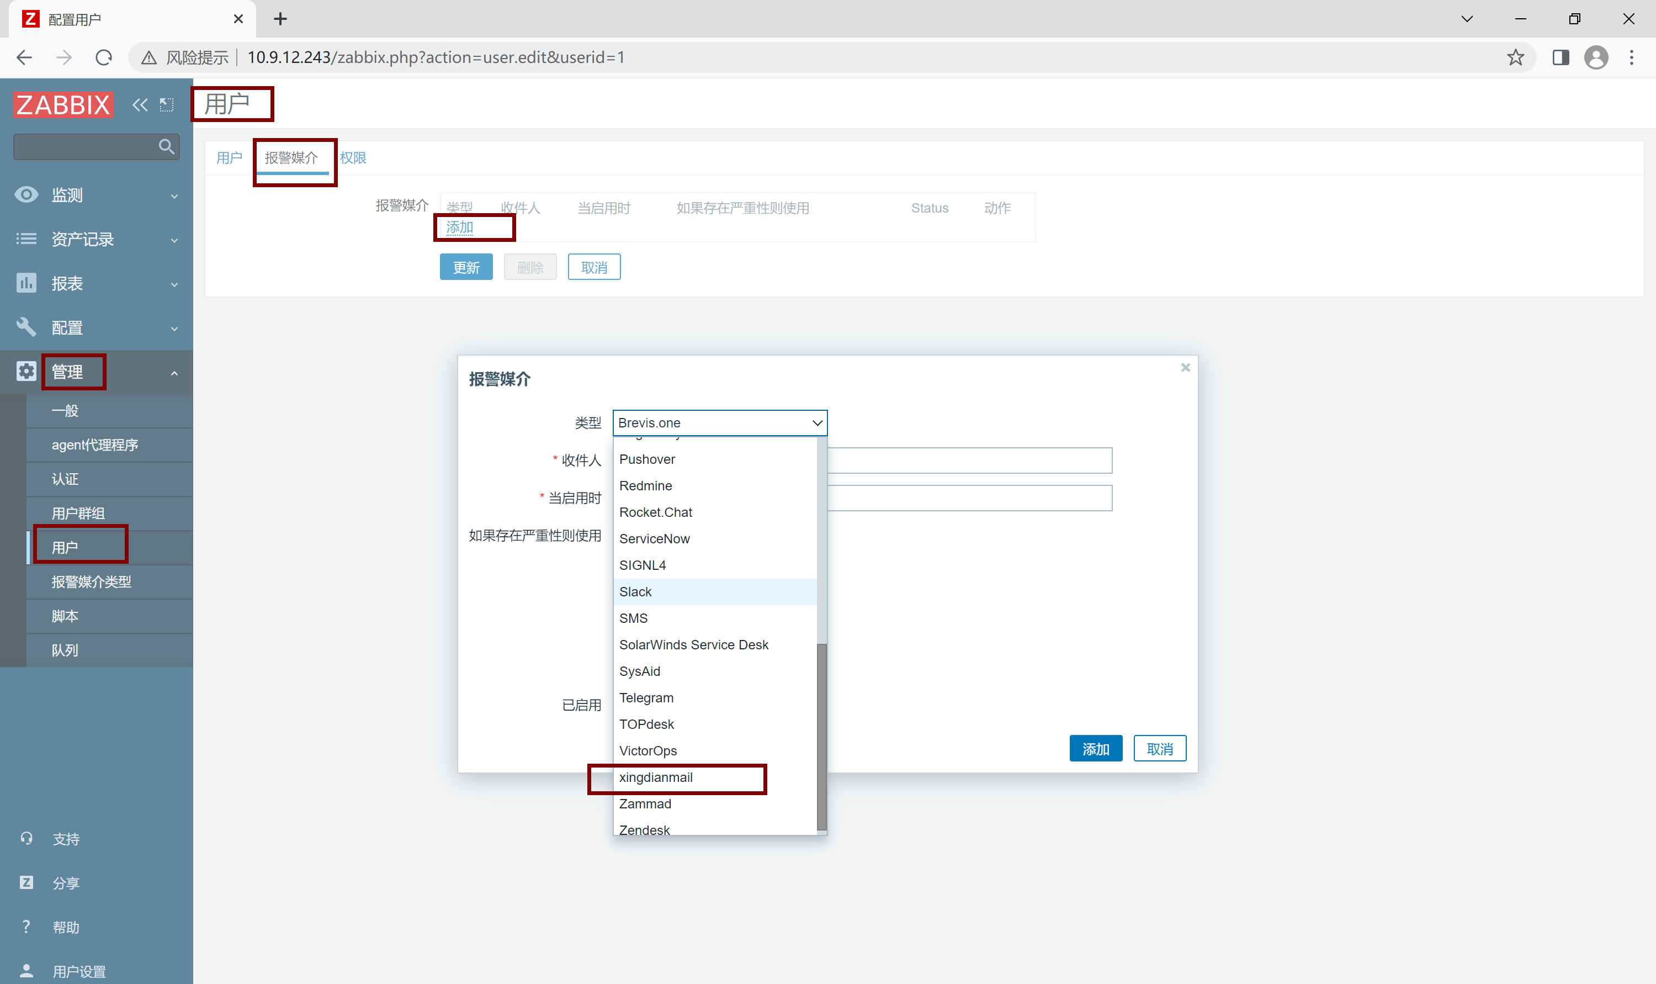Viewport: 1656px width, 984px height.
Task: Bookmark this page with star icon
Action: (1515, 57)
